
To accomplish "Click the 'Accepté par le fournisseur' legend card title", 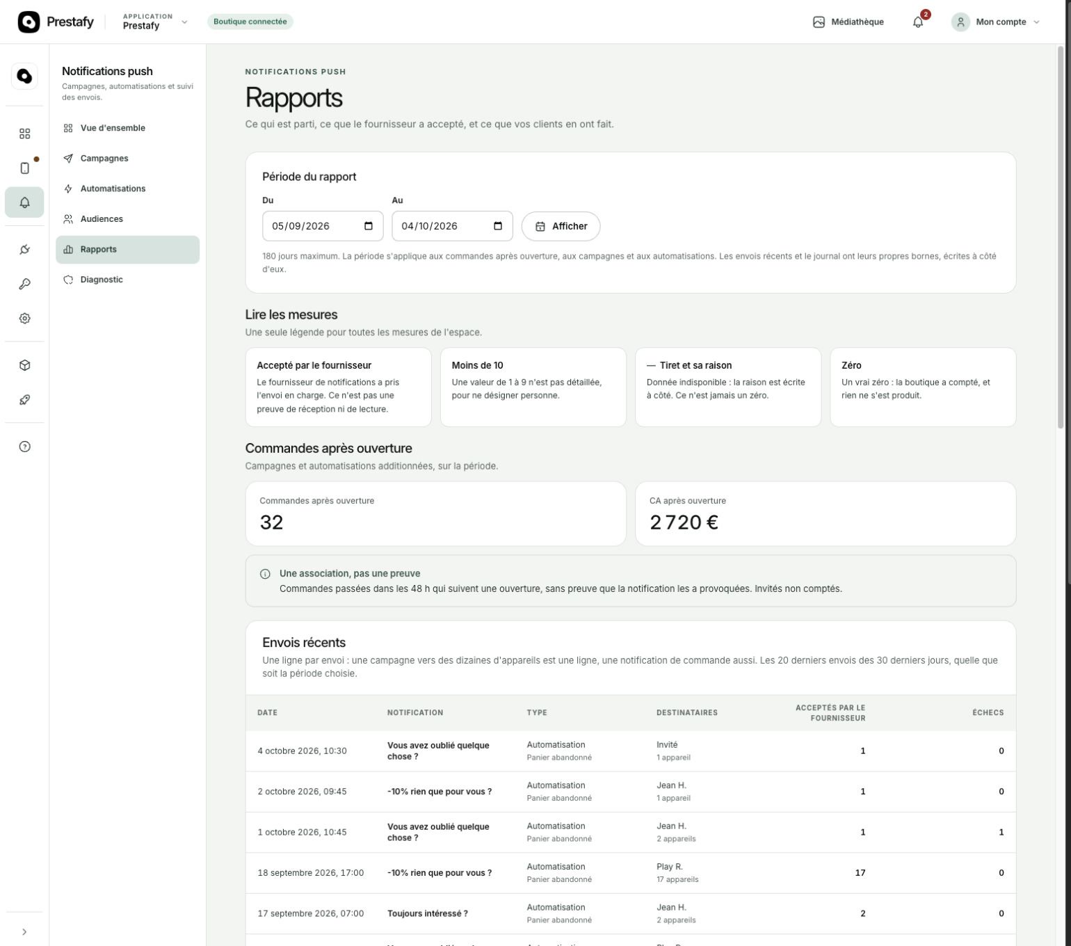I will point(314,365).
